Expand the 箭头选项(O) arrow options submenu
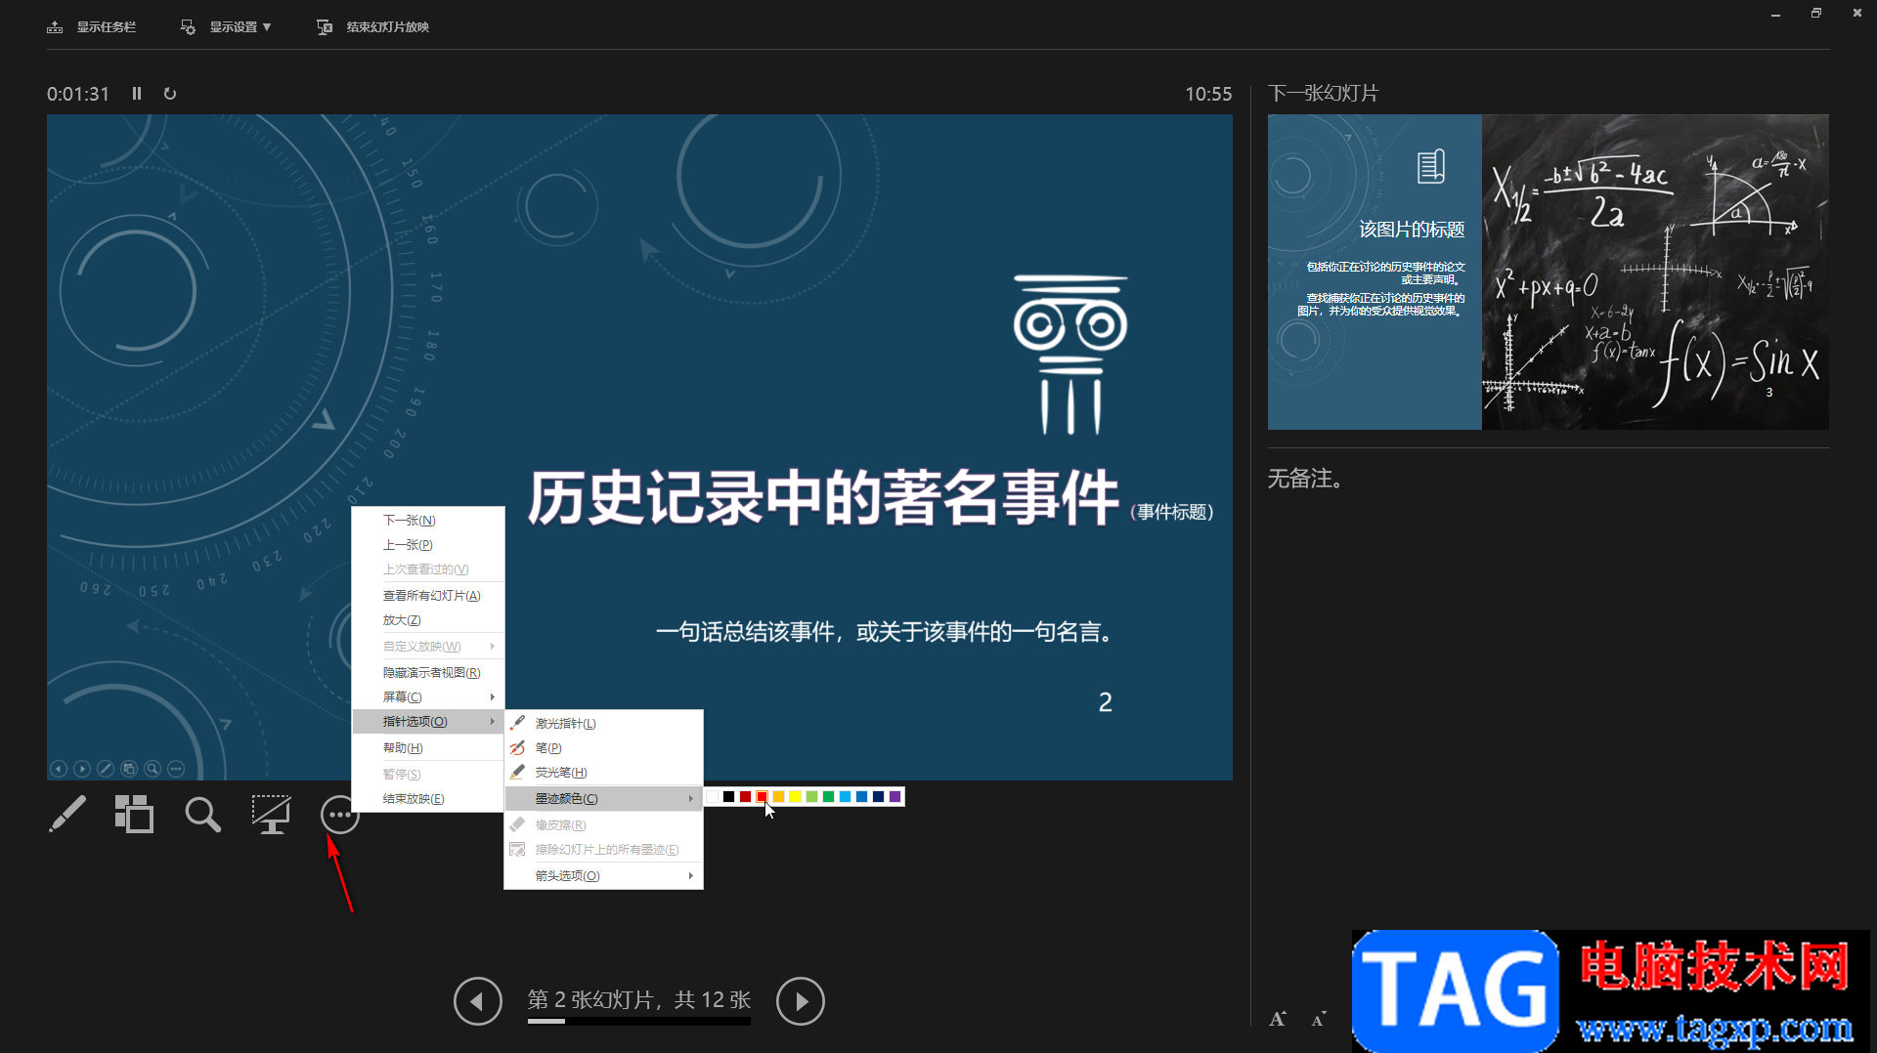The image size is (1877, 1053). (x=603, y=876)
